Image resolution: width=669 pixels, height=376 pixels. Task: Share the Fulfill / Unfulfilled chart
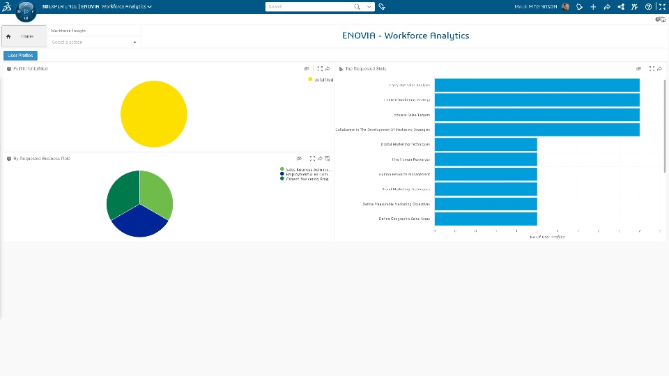tap(328, 69)
